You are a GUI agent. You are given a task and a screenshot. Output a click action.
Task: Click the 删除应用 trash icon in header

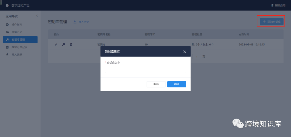[272, 6]
